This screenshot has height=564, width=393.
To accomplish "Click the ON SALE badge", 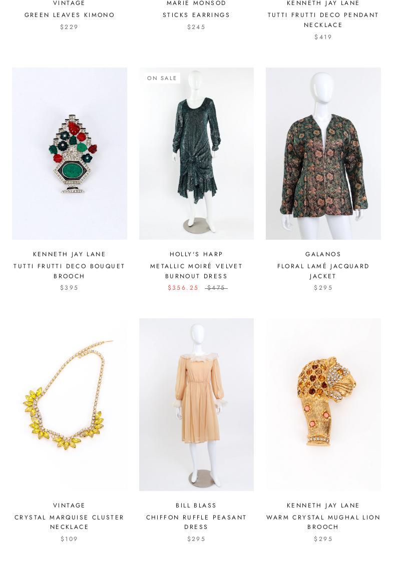I will coord(162,78).
